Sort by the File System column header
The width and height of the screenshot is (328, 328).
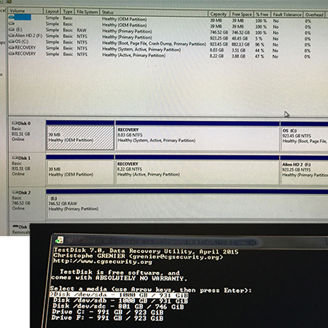(x=87, y=12)
